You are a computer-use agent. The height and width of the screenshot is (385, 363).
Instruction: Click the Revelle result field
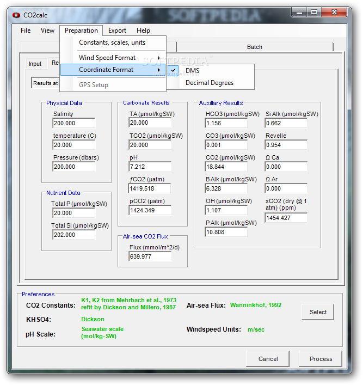click(x=286, y=145)
